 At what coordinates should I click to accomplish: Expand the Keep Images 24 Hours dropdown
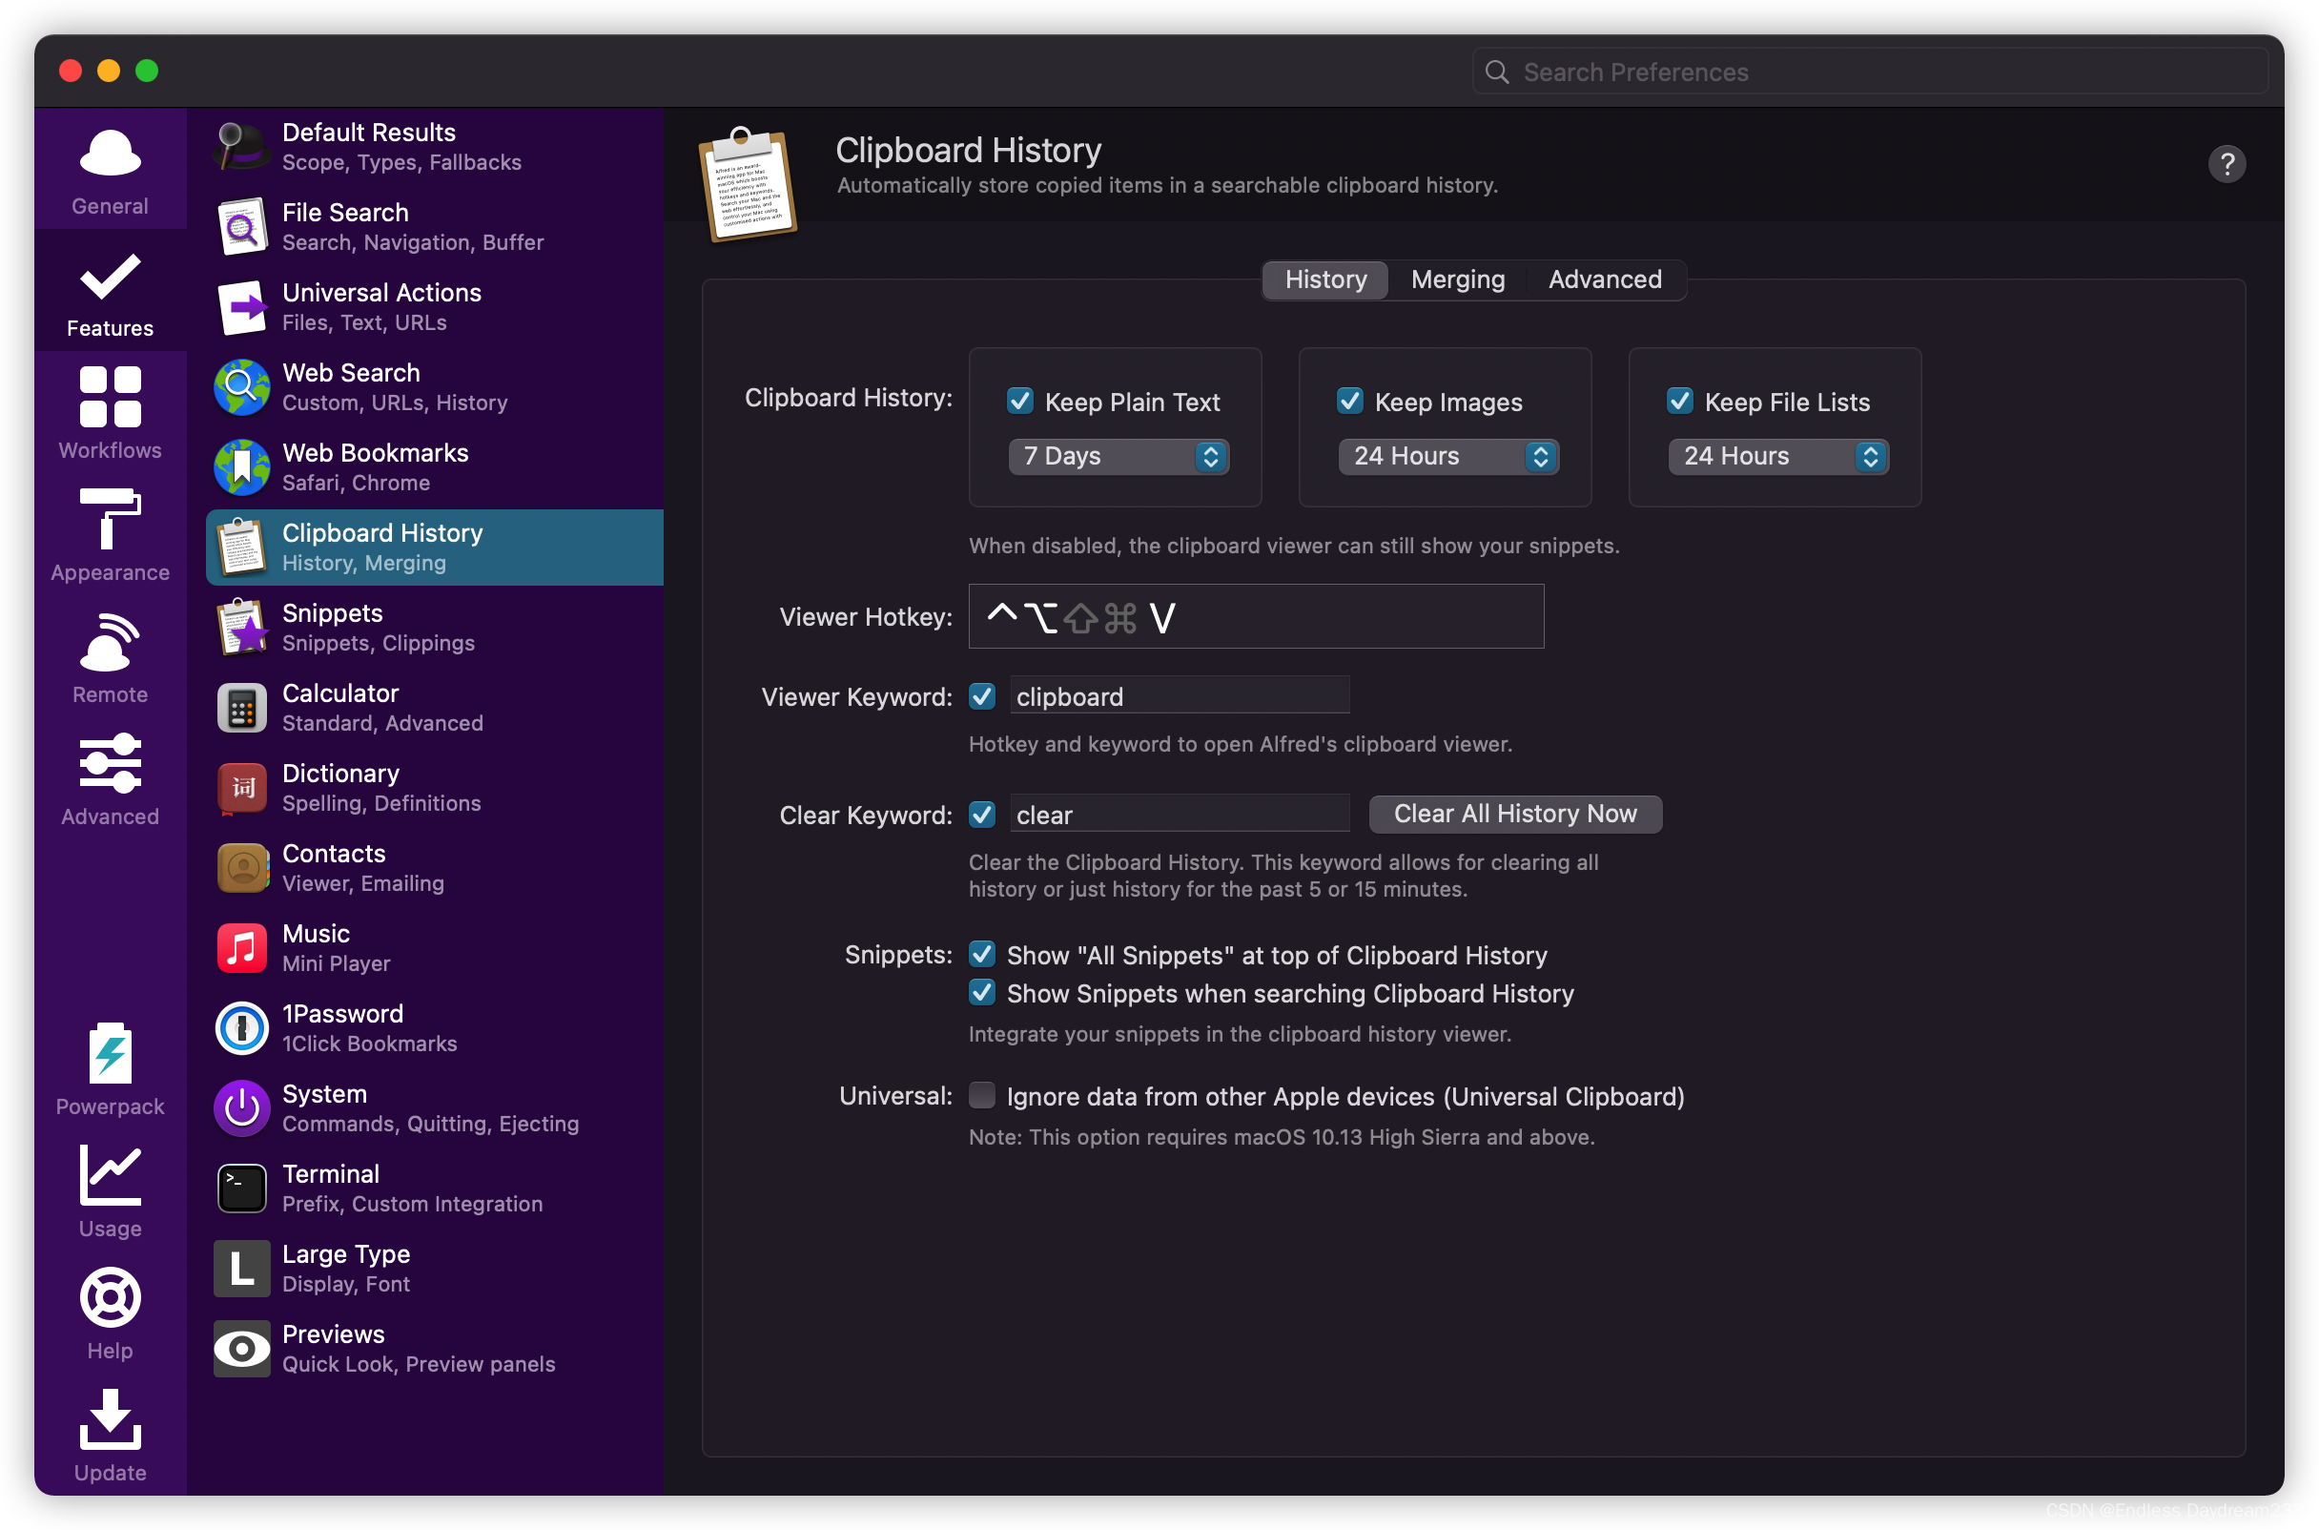[1447, 456]
